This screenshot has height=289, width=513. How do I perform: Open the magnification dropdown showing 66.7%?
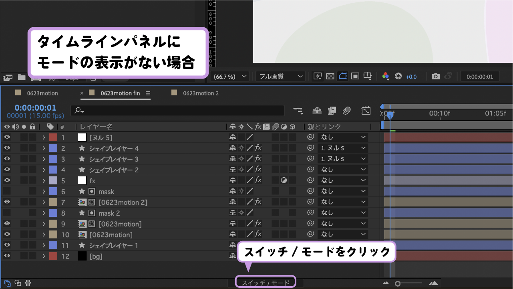pos(229,76)
